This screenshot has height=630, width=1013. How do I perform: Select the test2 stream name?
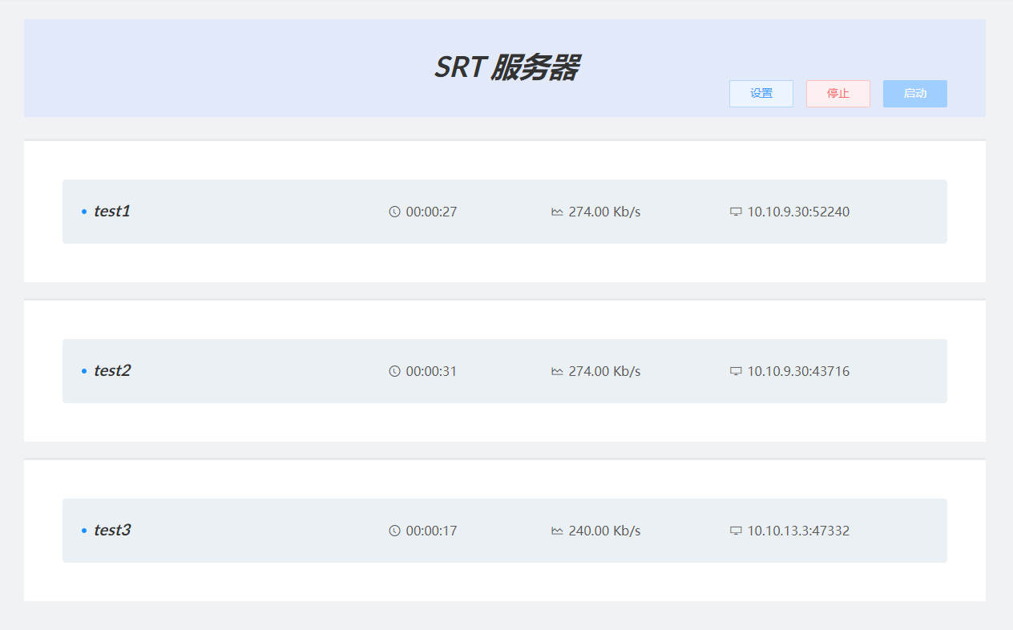[111, 371]
